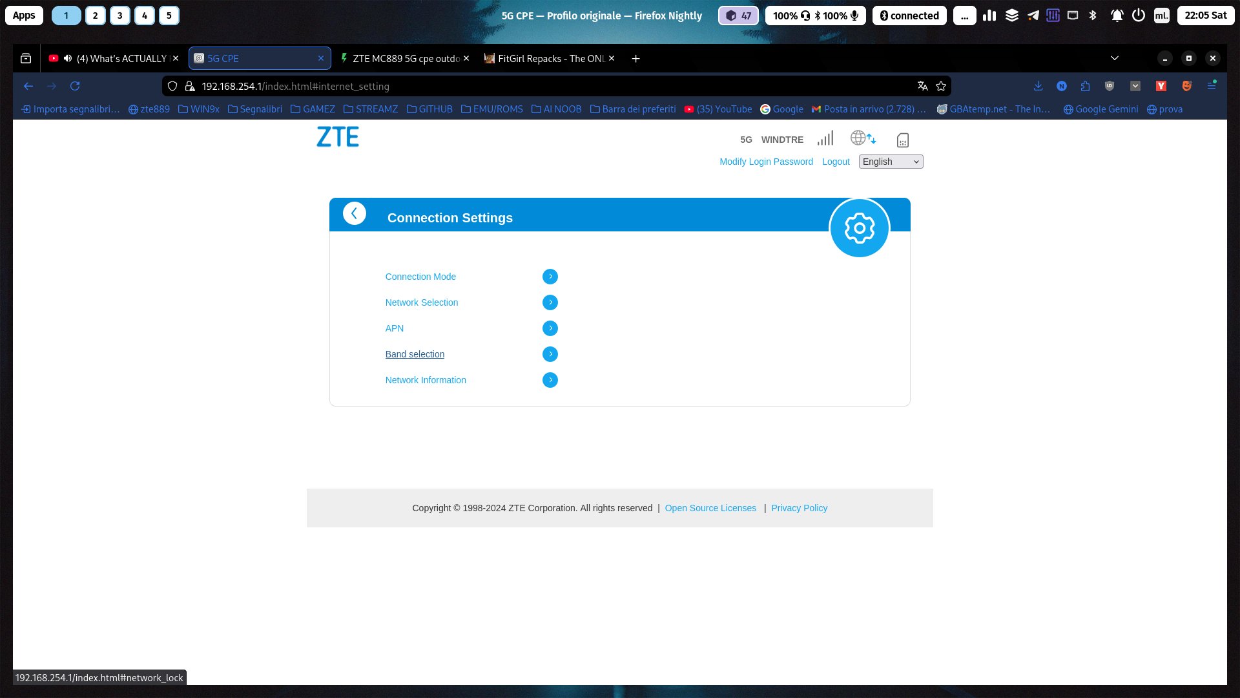
Task: Click the back arrow in Connection Settings header
Action: tap(354, 213)
